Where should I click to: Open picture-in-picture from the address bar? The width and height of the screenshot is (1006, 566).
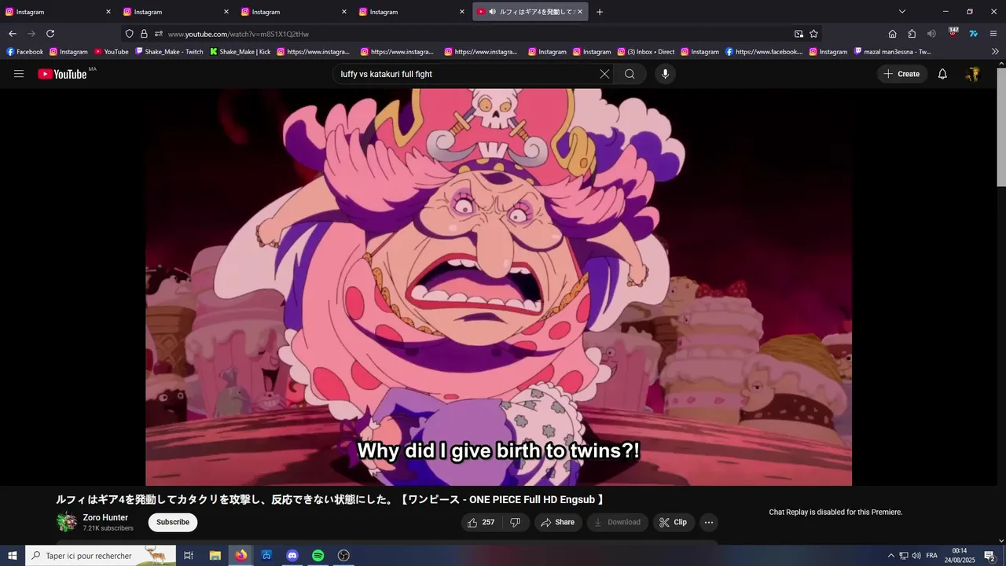pos(799,34)
